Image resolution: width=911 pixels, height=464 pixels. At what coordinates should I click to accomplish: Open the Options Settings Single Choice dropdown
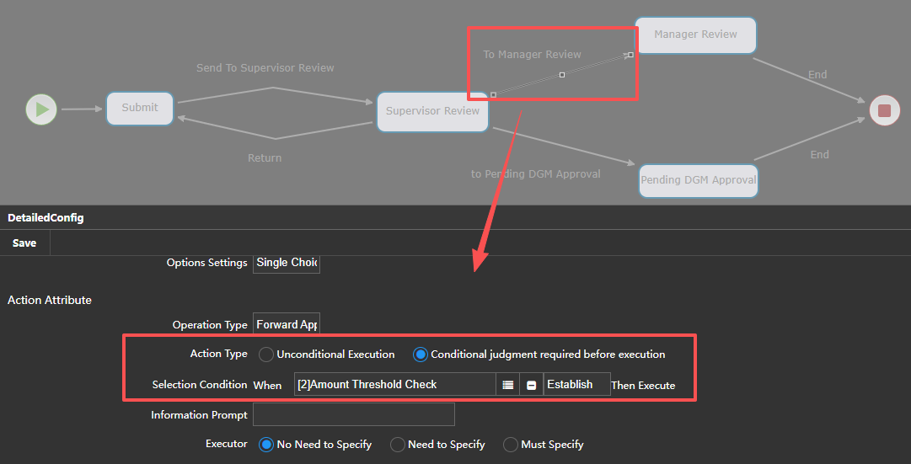point(287,263)
